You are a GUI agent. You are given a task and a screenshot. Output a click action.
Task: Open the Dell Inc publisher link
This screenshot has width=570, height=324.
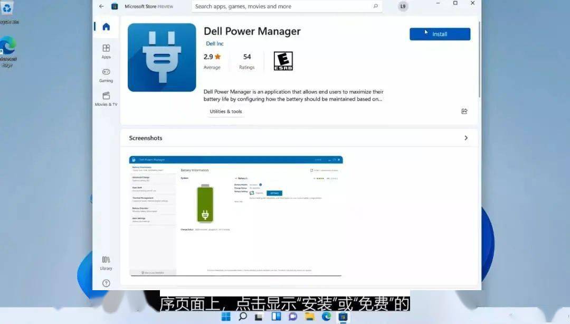pos(214,43)
